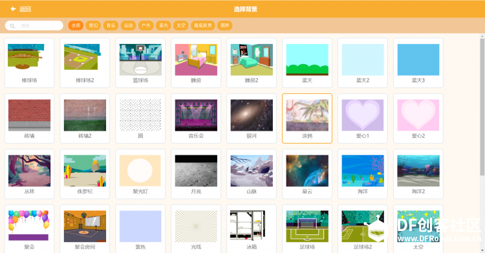Open the 音乐会 concert stage backdrop

196,118
